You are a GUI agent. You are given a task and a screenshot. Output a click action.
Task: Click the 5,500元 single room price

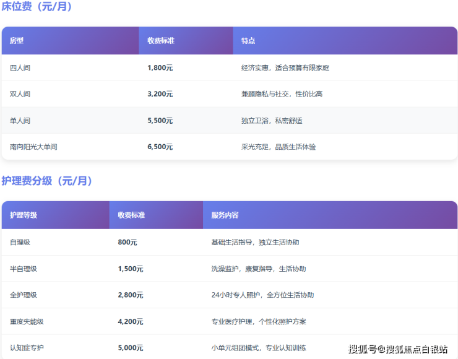tap(160, 121)
